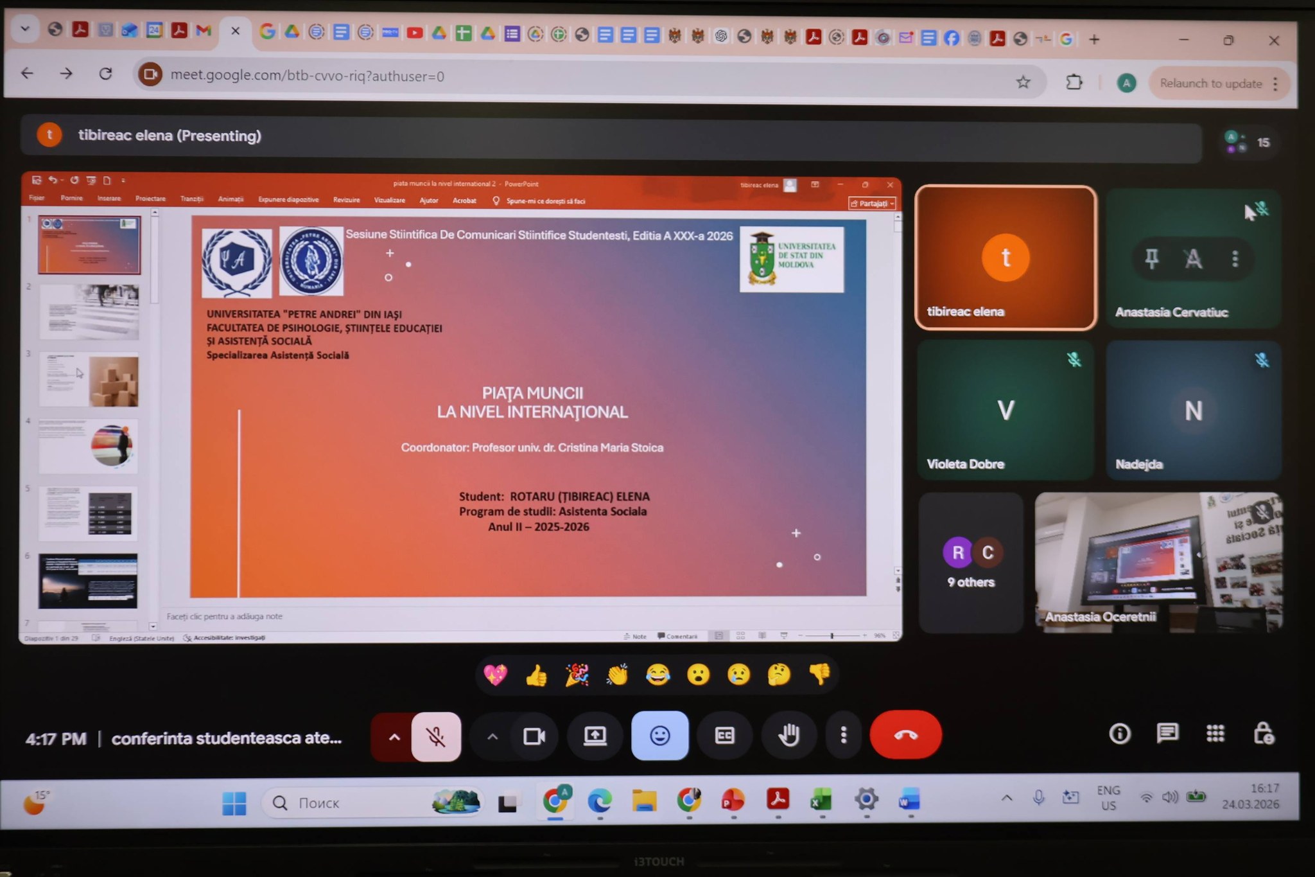Open host controls lock icon
This screenshot has height=877, width=1315.
click(1264, 733)
